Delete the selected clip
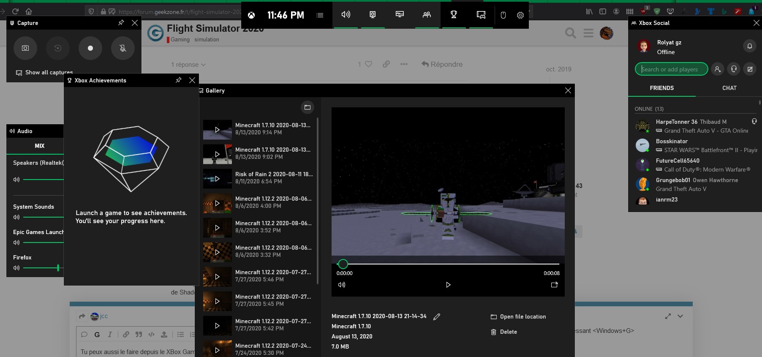 click(504, 332)
